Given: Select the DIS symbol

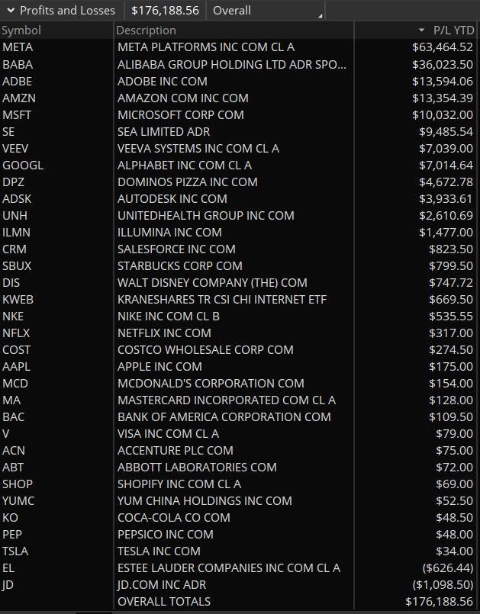Looking at the screenshot, I should 11,283.
